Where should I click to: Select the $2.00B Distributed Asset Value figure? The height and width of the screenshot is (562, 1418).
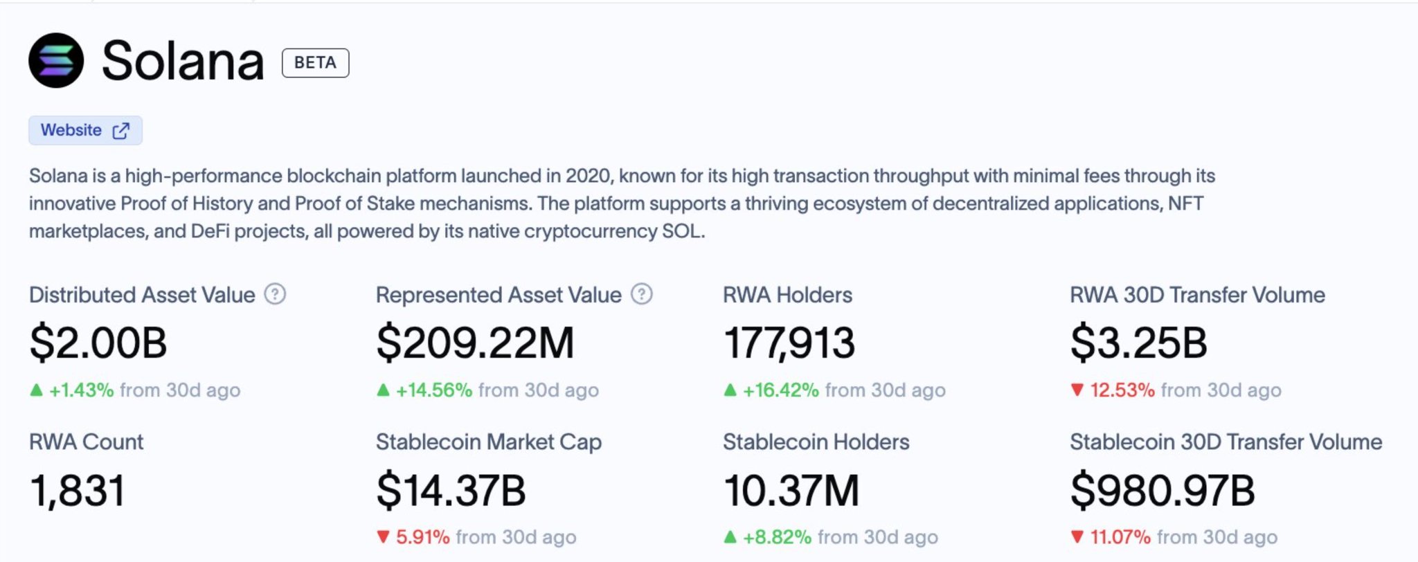coord(98,343)
